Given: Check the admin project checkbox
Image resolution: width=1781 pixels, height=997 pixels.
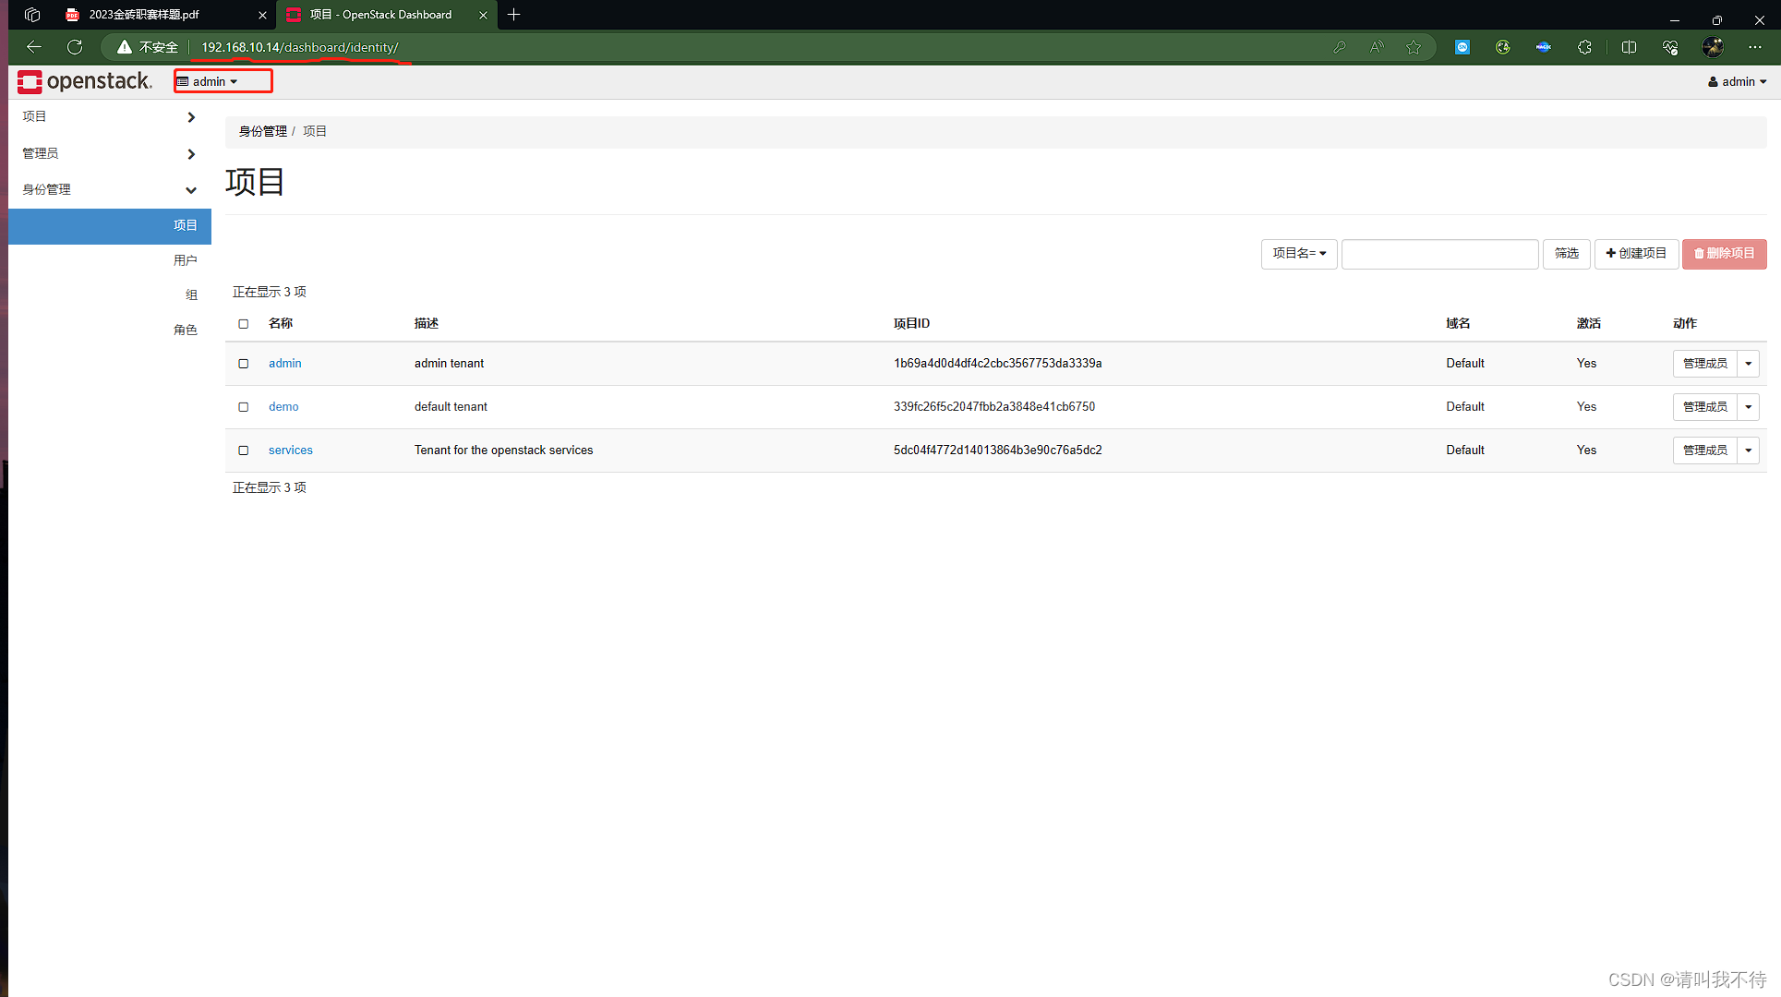Looking at the screenshot, I should pyautogui.click(x=244, y=364).
